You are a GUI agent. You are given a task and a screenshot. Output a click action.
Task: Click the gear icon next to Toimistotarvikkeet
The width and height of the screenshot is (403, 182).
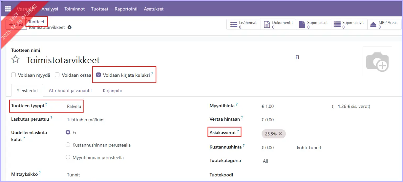click(69, 27)
